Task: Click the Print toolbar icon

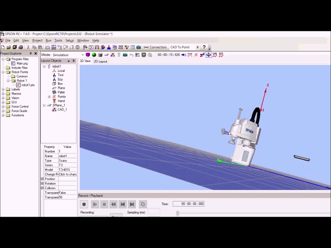Action: pos(21,47)
